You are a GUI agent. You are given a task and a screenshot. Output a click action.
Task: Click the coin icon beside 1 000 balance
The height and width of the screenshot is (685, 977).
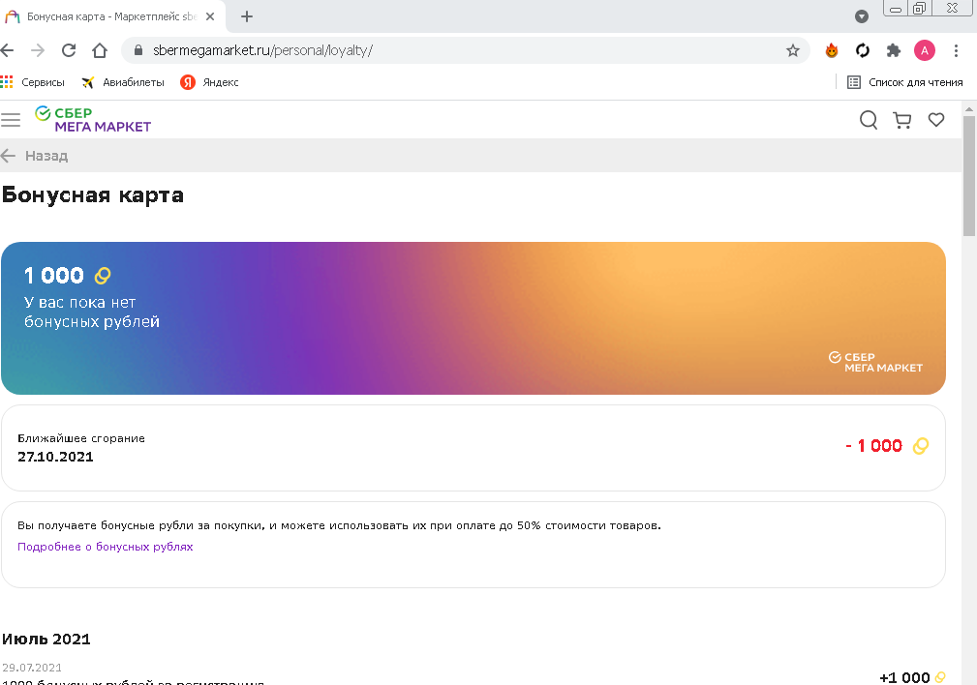coord(103,275)
